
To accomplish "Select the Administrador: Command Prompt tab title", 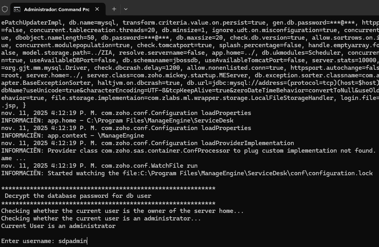I will click(57, 10).
